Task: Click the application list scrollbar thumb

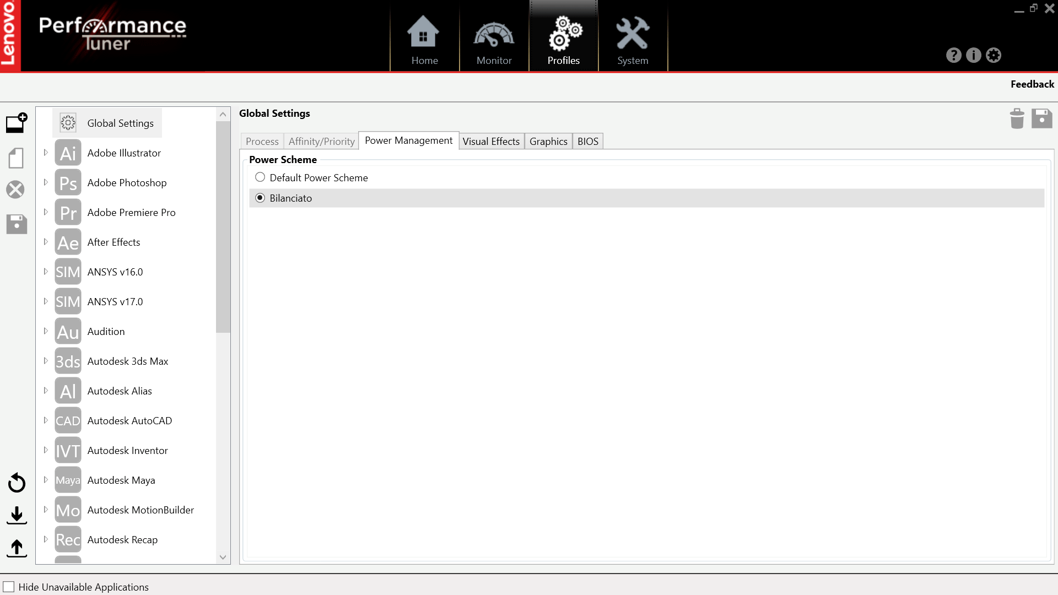Action: pos(223,227)
